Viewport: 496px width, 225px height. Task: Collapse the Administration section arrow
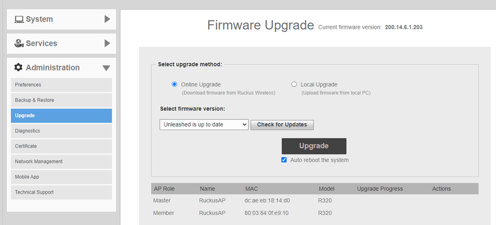[x=106, y=68]
